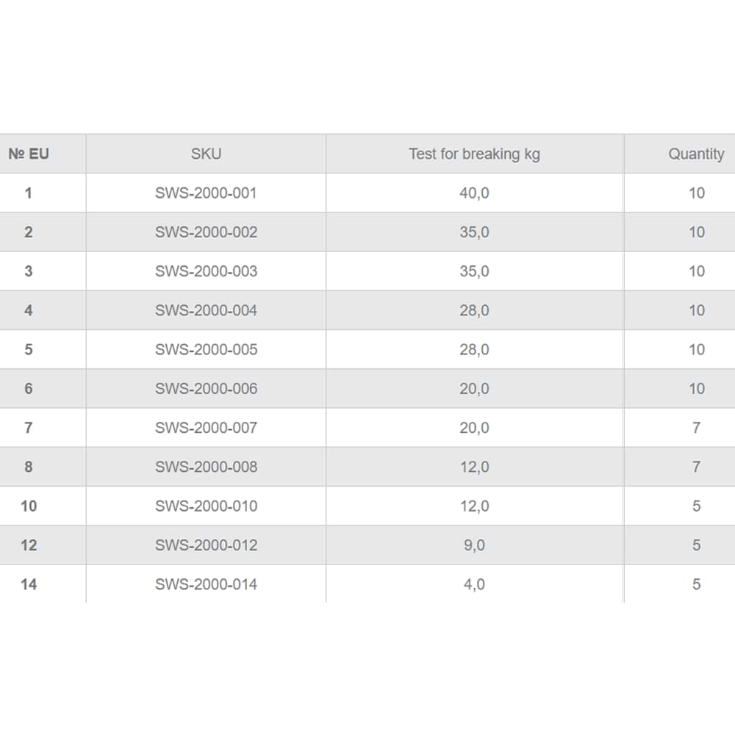Select the SWS-2000-014 cell
The image size is (735, 735).
[x=206, y=584]
